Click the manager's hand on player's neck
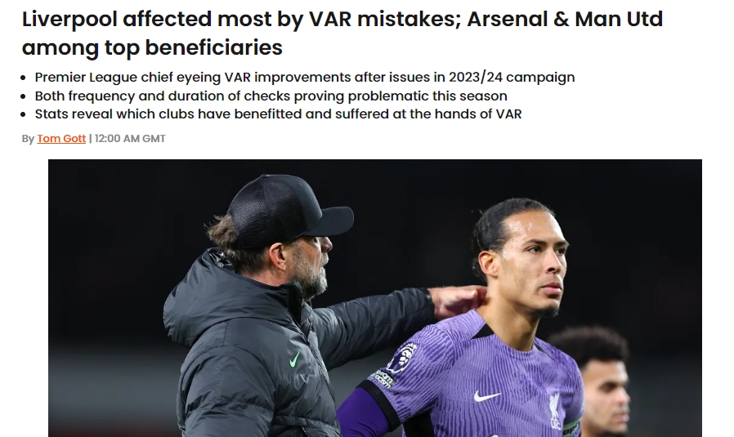Image resolution: width=734 pixels, height=437 pixels. (456, 301)
